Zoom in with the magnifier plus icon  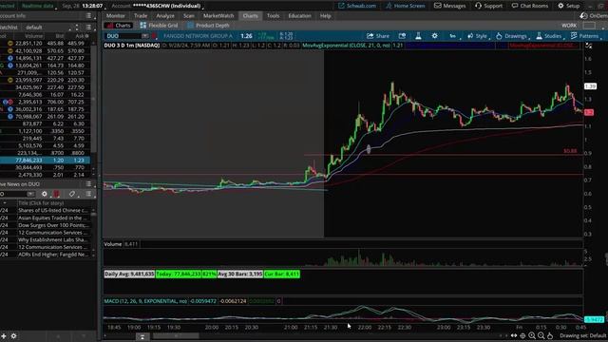[532, 335]
